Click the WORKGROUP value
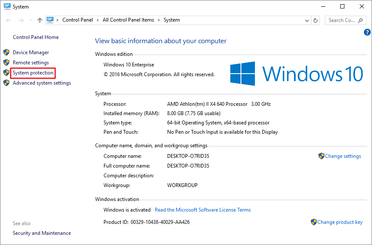372x245 pixels. click(182, 185)
